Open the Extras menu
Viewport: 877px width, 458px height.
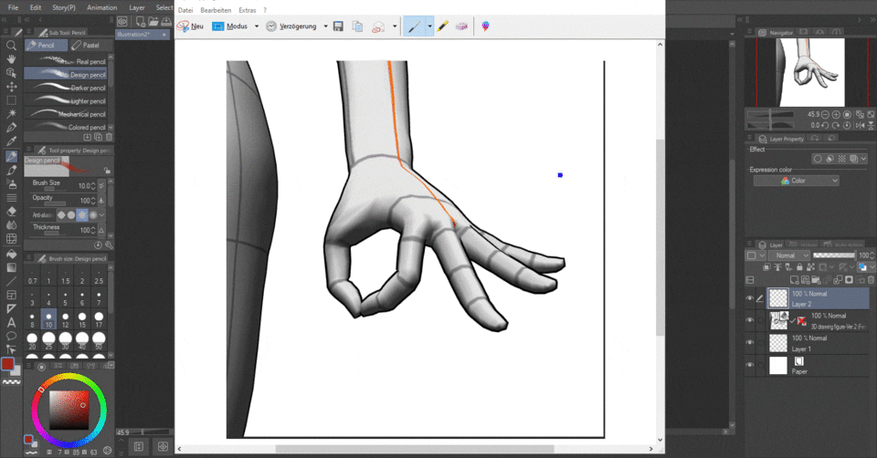click(x=248, y=10)
